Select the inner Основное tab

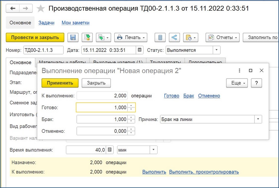(x=20, y=63)
